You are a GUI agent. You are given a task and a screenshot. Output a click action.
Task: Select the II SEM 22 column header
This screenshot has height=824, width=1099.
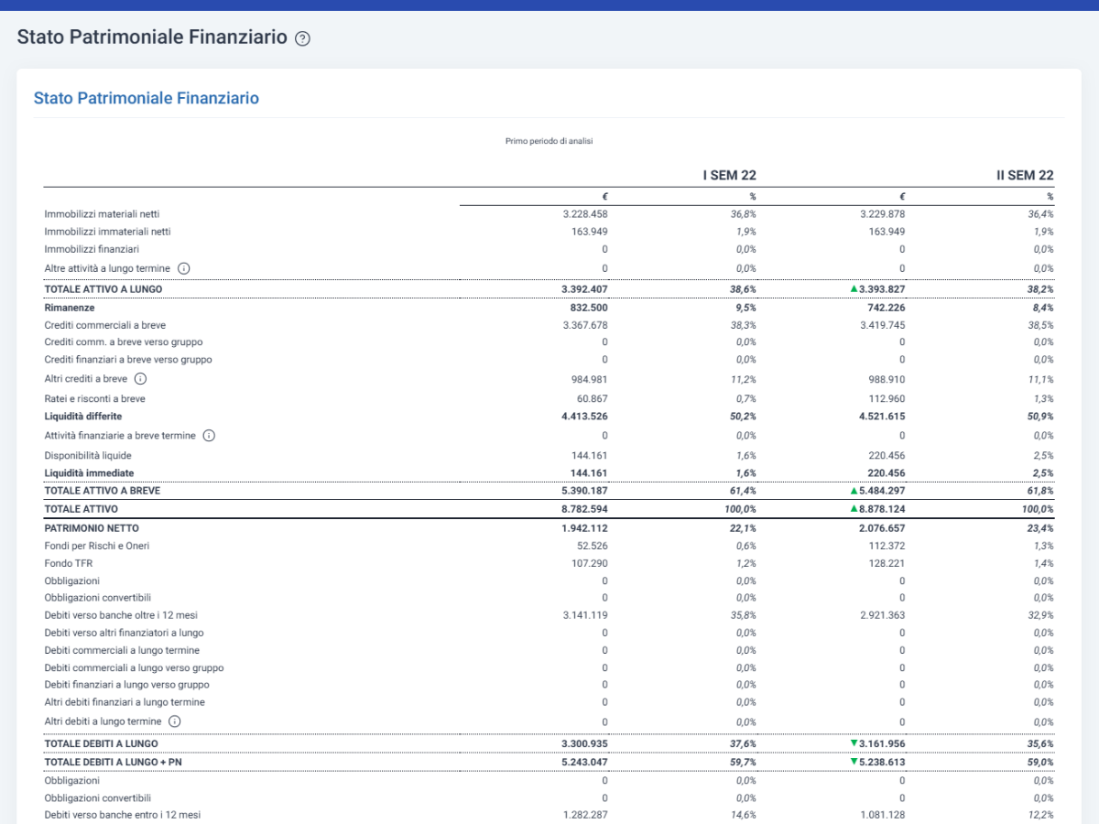[1025, 175]
